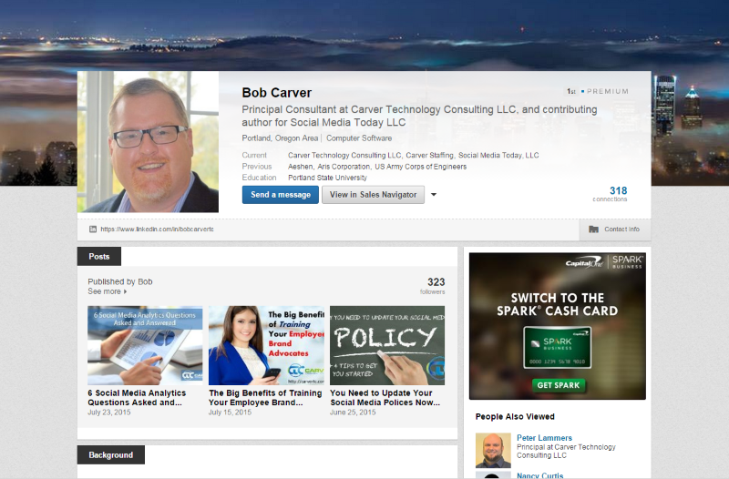Click Get Spark button in ad
Viewport: 729px width, 479px height.
[559, 385]
